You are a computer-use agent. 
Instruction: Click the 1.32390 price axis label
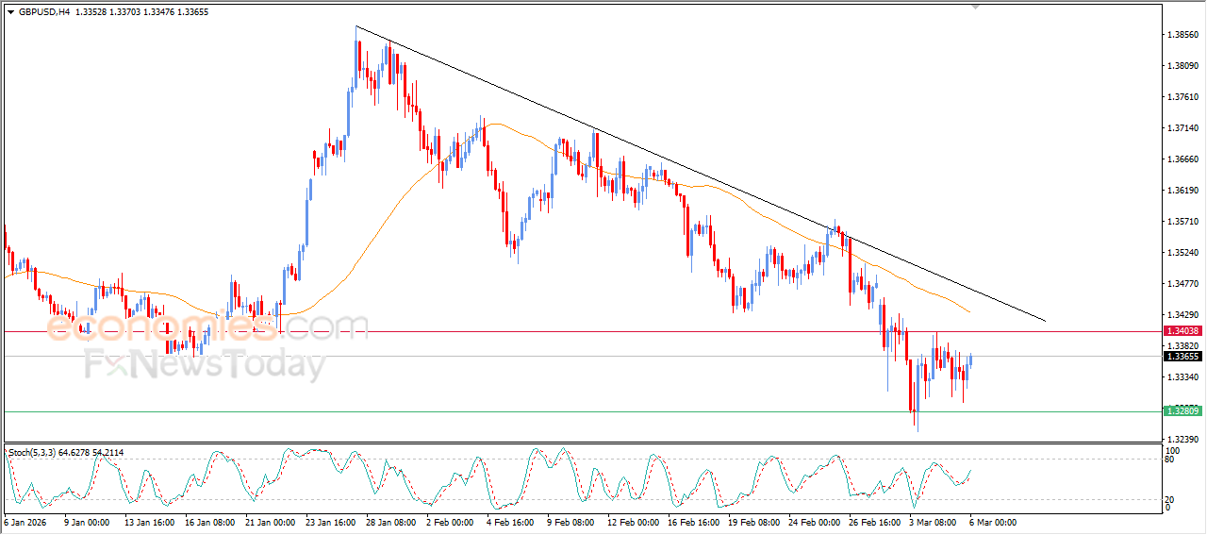point(1182,440)
